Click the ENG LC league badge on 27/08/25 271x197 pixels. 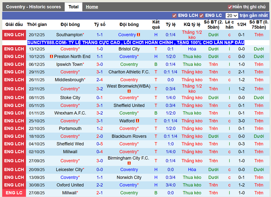click(14, 193)
